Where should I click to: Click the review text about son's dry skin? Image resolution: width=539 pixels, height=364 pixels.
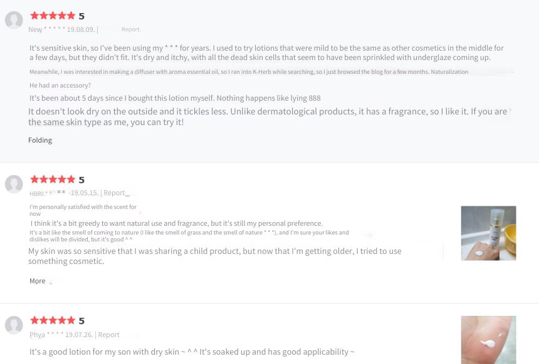pyautogui.click(x=192, y=351)
